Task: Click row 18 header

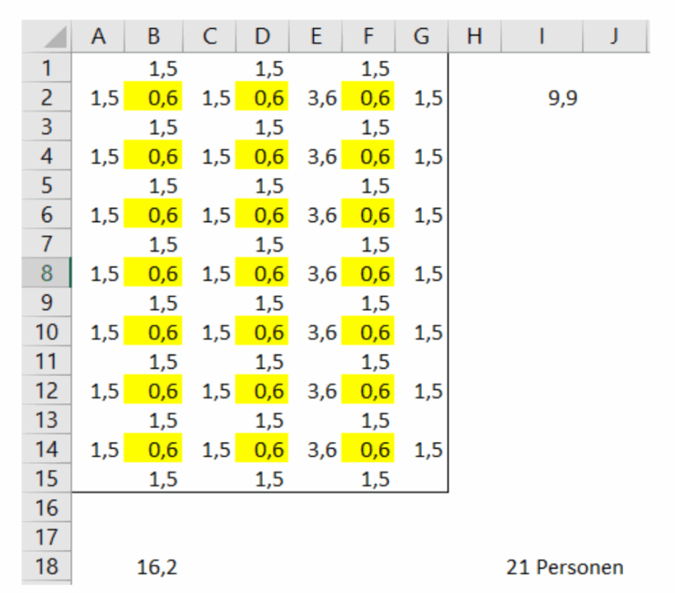Action: [47, 568]
